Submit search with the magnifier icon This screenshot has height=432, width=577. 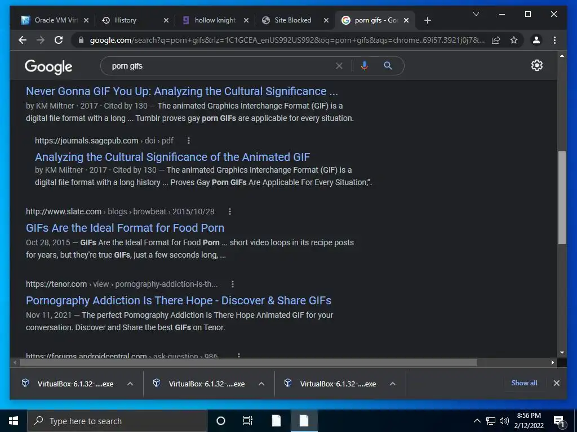tap(388, 66)
